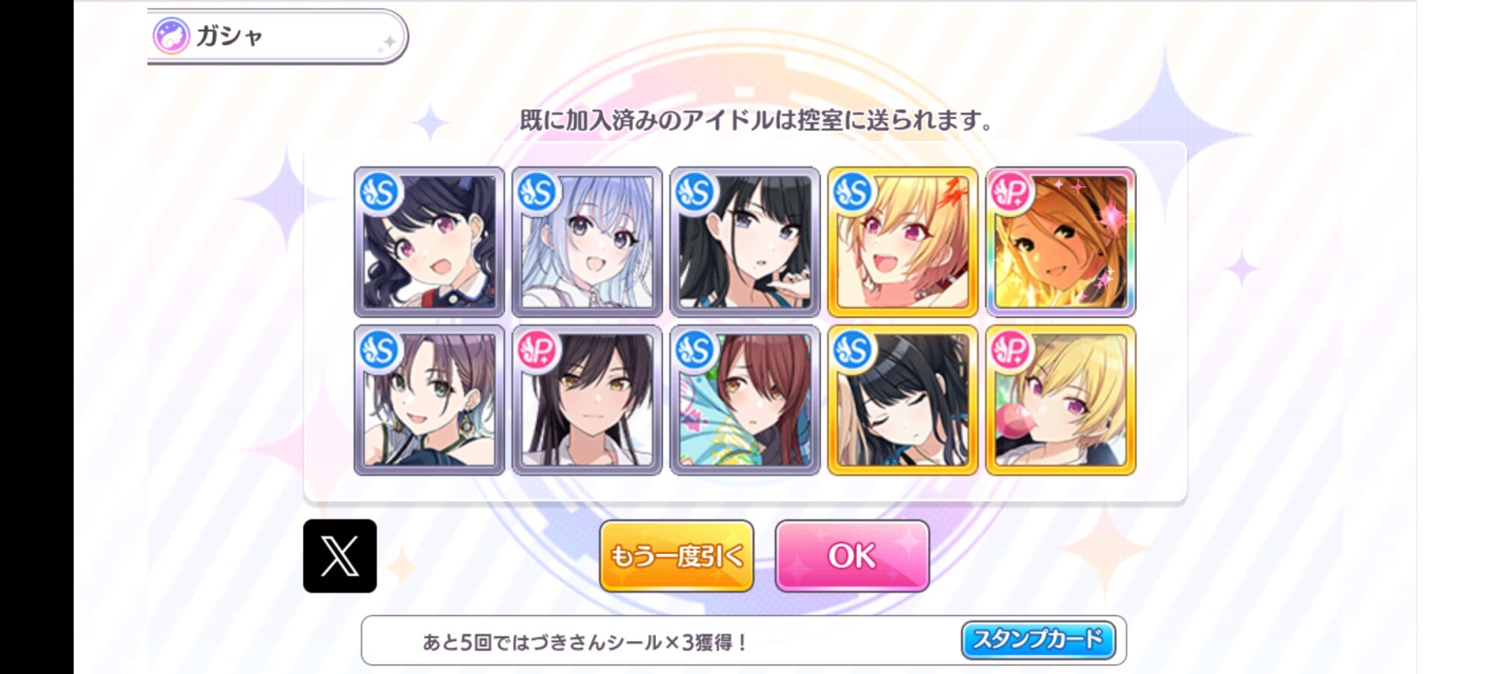Image resolution: width=1499 pixels, height=674 pixels.
Task: Click the pink P badge on tanned idol
Action: (1011, 192)
